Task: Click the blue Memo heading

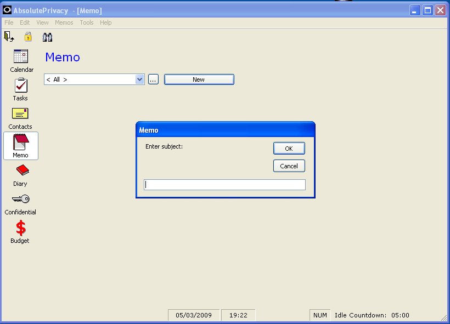Action: (63, 58)
